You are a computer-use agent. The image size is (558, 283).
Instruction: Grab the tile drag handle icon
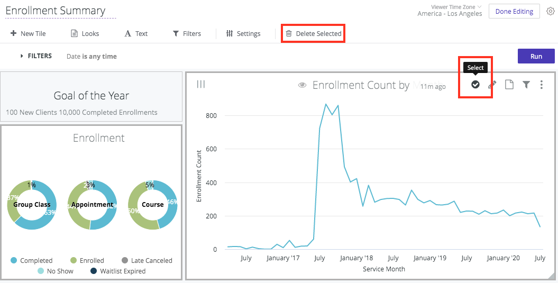pyautogui.click(x=201, y=84)
